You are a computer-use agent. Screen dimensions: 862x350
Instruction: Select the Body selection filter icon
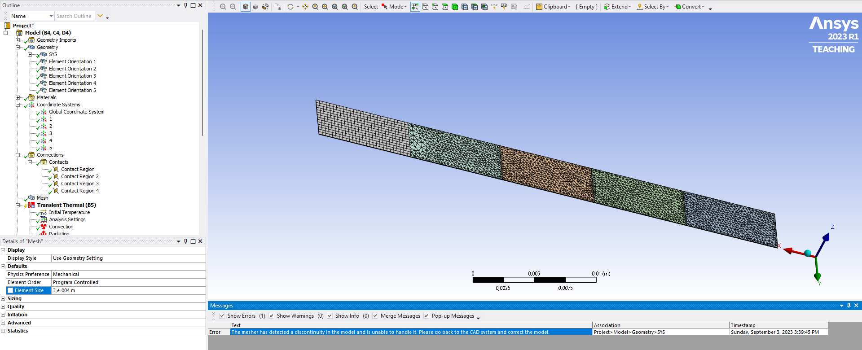coord(455,7)
